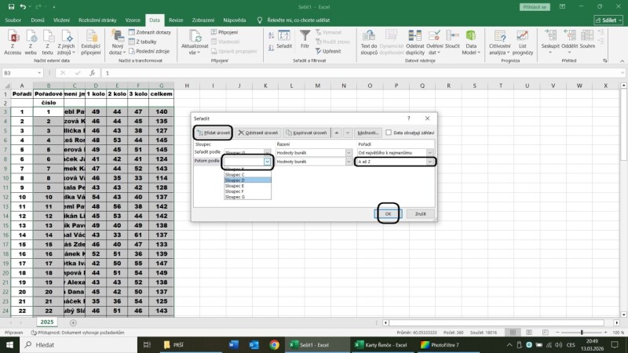Import data via Z Accessu icon

click(x=13, y=42)
